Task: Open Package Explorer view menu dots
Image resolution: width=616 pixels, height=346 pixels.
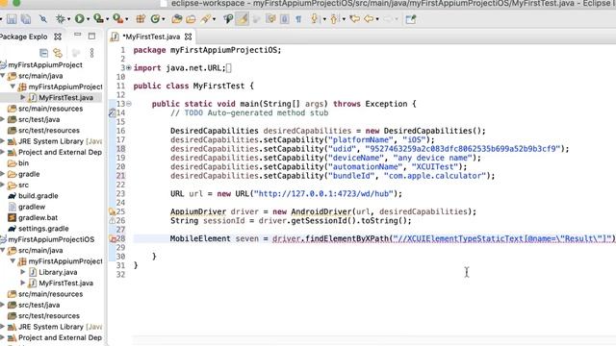Action: point(92,53)
